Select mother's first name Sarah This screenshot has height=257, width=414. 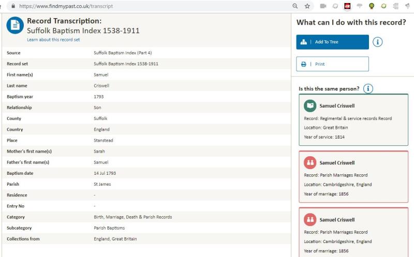(99, 152)
